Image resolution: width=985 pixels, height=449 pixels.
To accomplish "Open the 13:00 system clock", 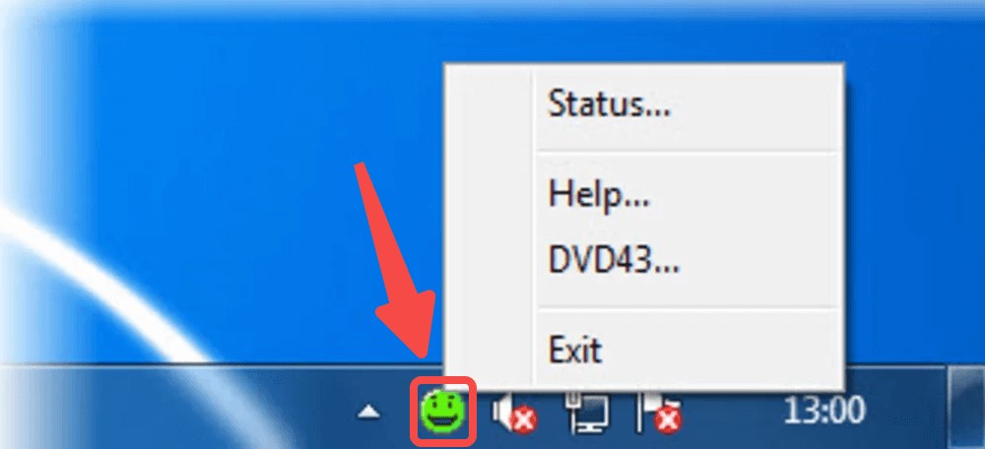I will point(824,412).
